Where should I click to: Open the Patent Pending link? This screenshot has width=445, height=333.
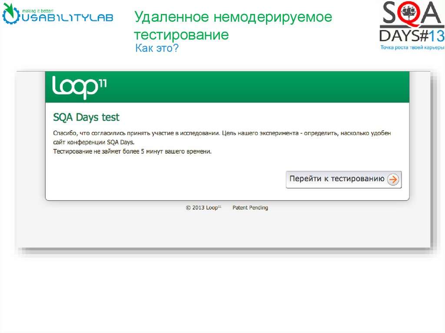tap(250, 208)
